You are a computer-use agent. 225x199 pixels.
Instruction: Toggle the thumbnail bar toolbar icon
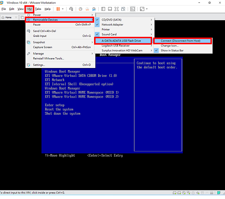(110, 9)
